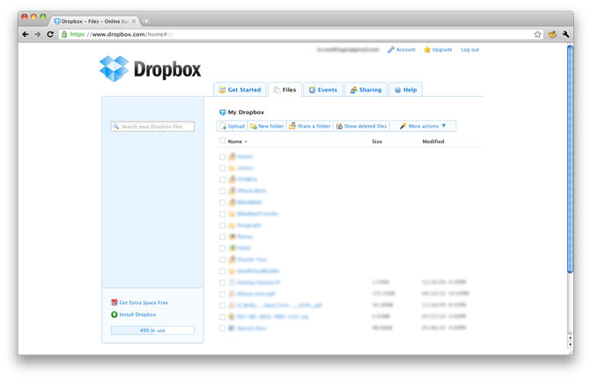Screen dimensions: 591x379
Task: Click the Upload button
Action: (x=233, y=126)
